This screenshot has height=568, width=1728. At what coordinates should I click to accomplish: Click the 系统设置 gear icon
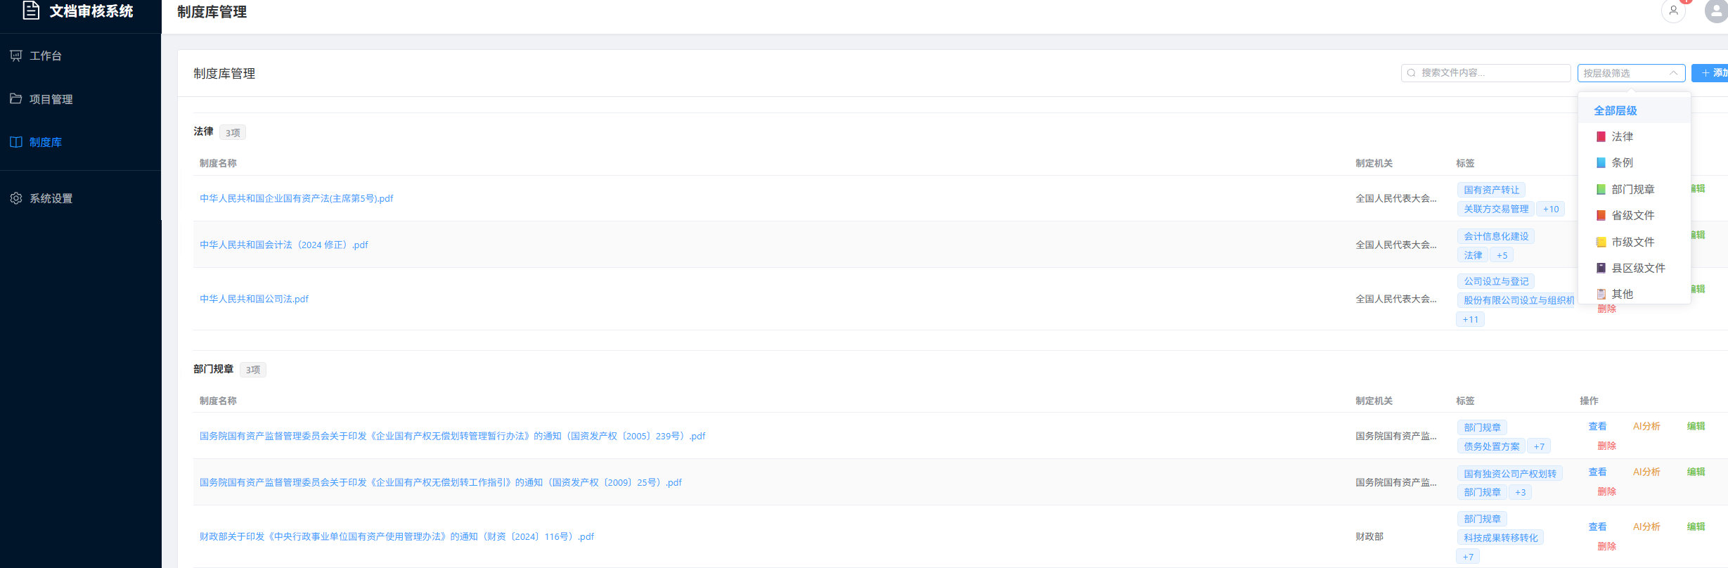[x=16, y=198]
